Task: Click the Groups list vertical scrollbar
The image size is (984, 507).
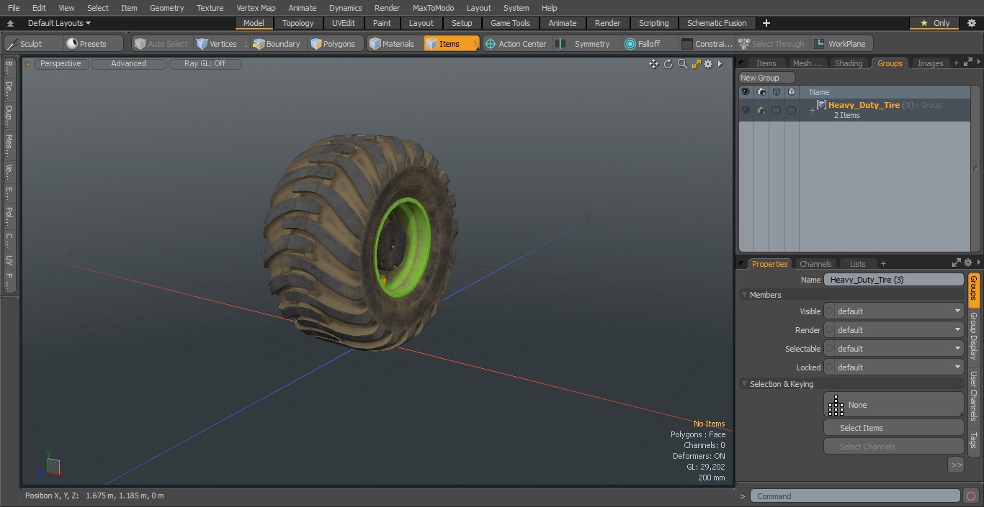Action: (x=976, y=169)
